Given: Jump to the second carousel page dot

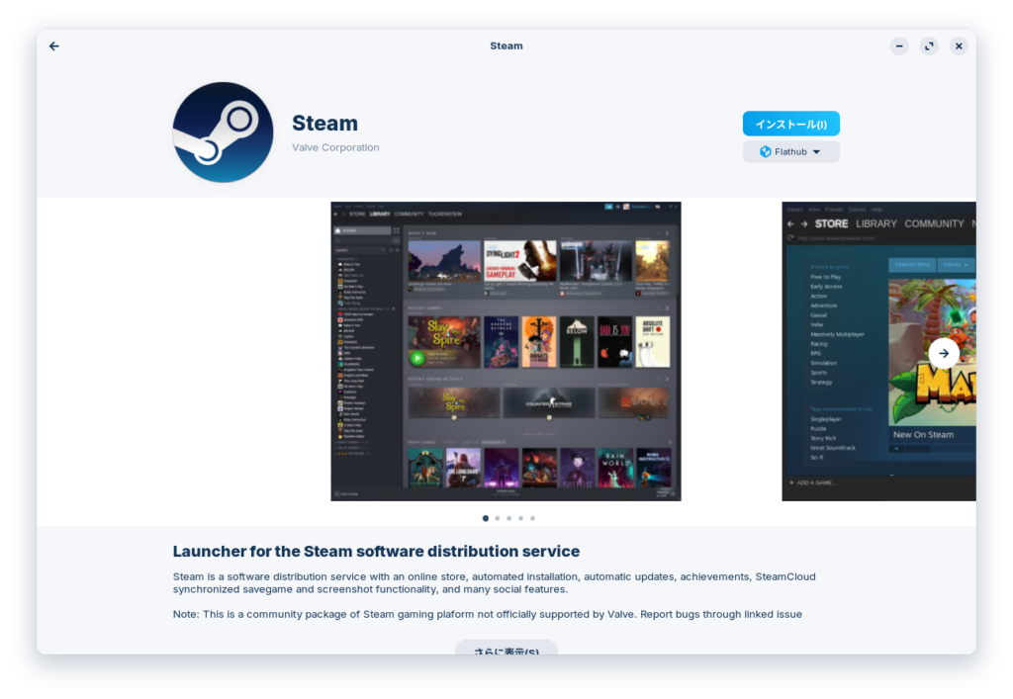Looking at the screenshot, I should 497,518.
